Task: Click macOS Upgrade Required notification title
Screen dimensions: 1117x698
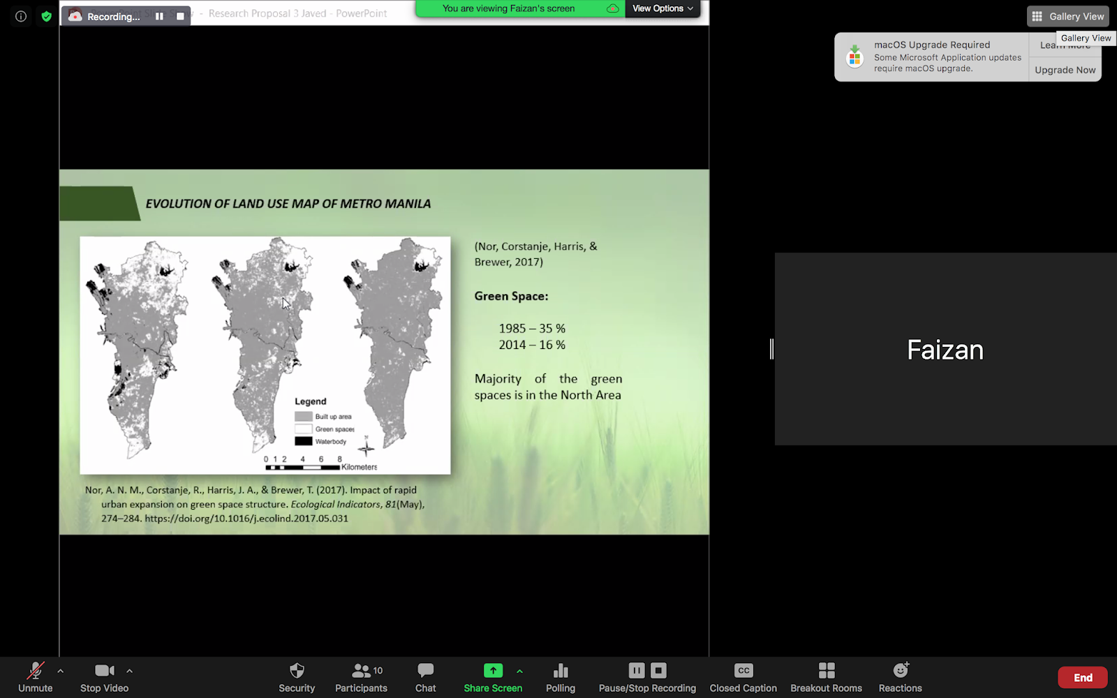Action: coord(932,45)
